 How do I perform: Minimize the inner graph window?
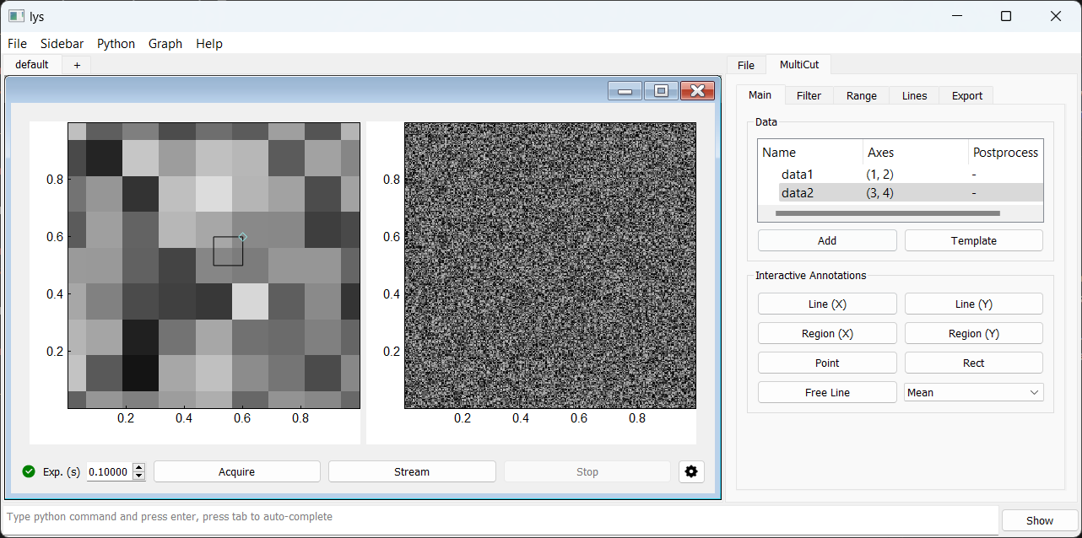coord(625,91)
